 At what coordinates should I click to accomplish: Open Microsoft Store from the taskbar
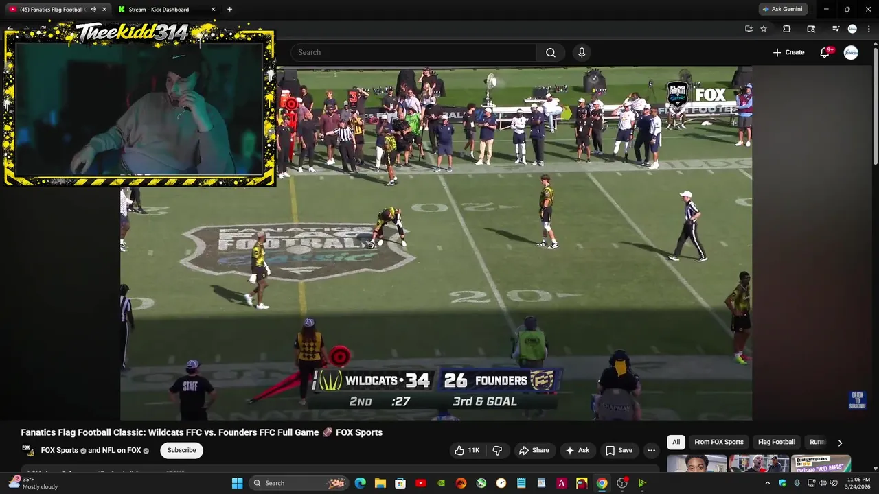click(400, 483)
